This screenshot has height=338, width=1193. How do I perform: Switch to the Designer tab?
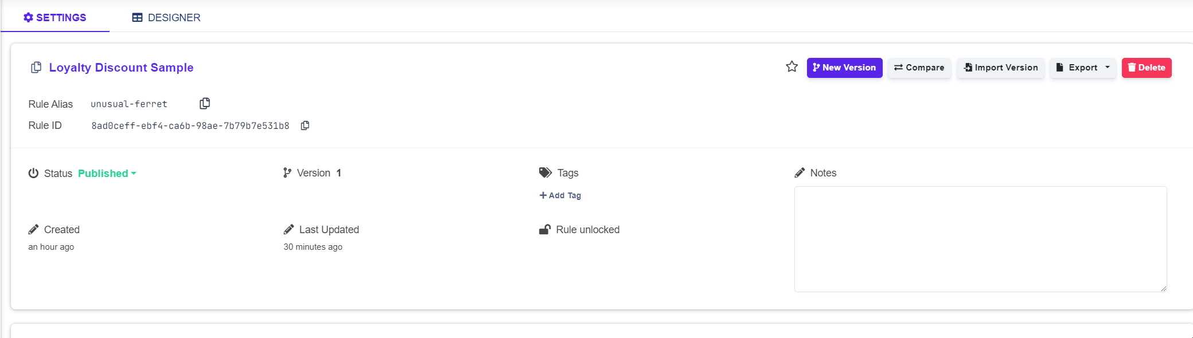(166, 18)
